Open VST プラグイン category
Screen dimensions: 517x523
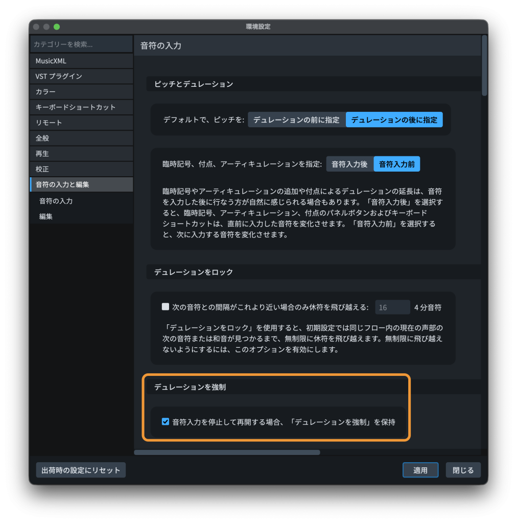(81, 76)
